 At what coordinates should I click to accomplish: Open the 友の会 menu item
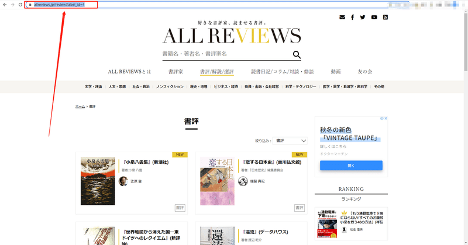pos(364,71)
